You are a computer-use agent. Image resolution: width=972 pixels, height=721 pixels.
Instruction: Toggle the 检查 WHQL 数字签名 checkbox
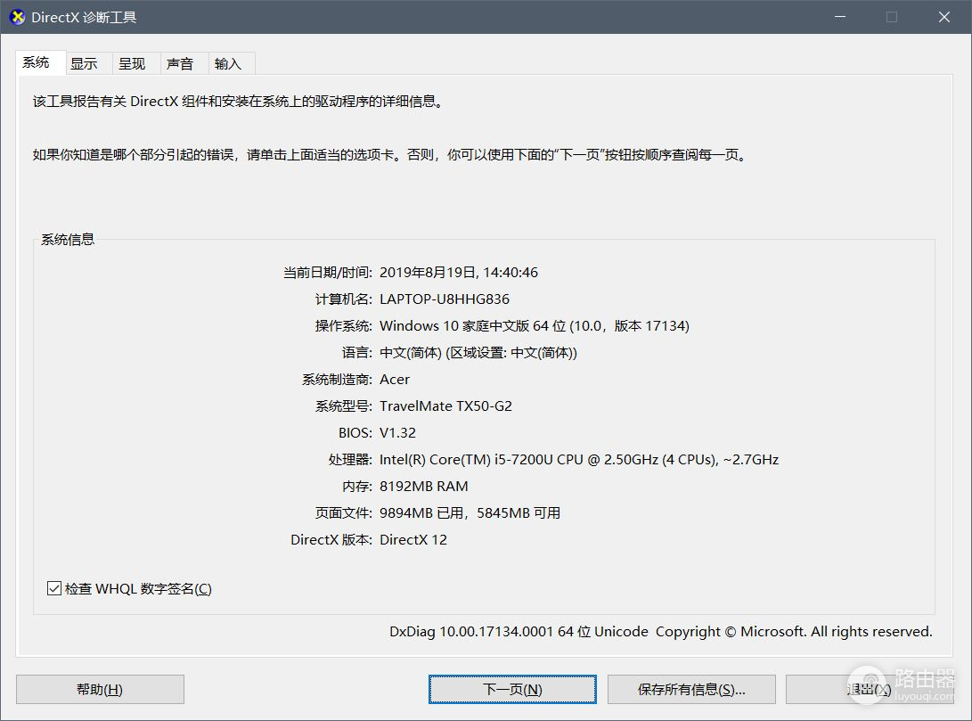pyautogui.click(x=54, y=589)
